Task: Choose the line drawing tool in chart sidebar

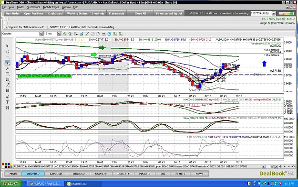Action: [7, 57]
